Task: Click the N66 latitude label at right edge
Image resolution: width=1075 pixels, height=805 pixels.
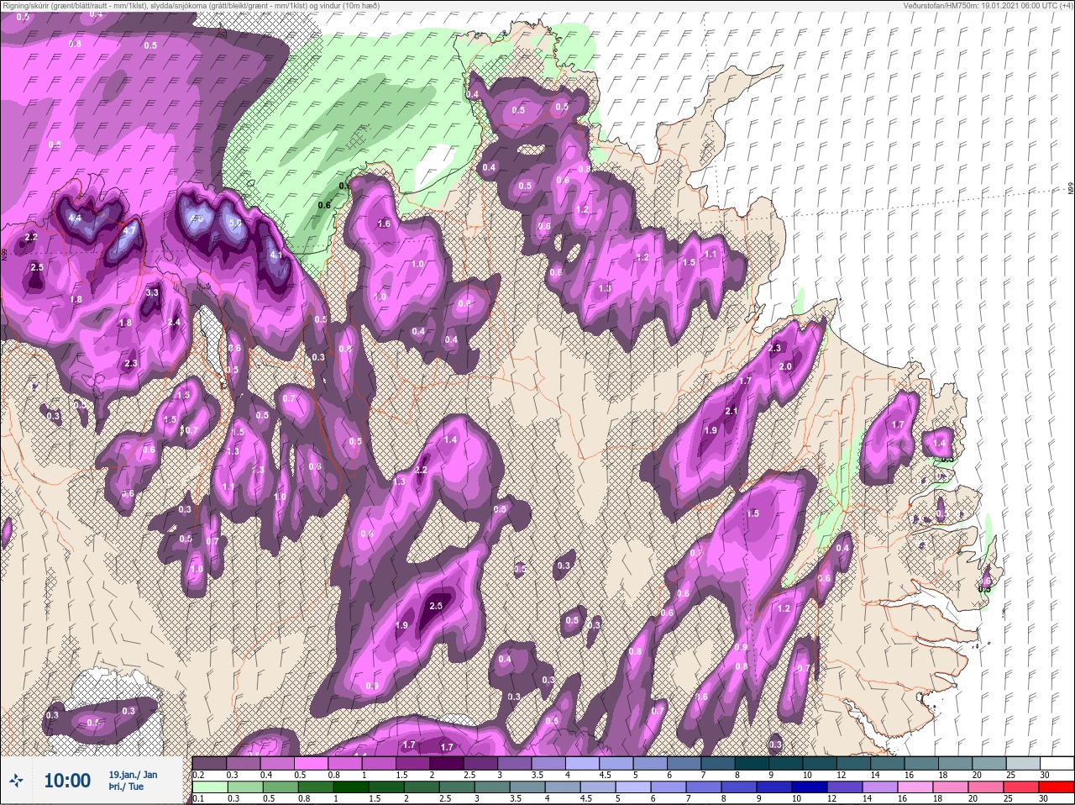Action: coord(1071,188)
